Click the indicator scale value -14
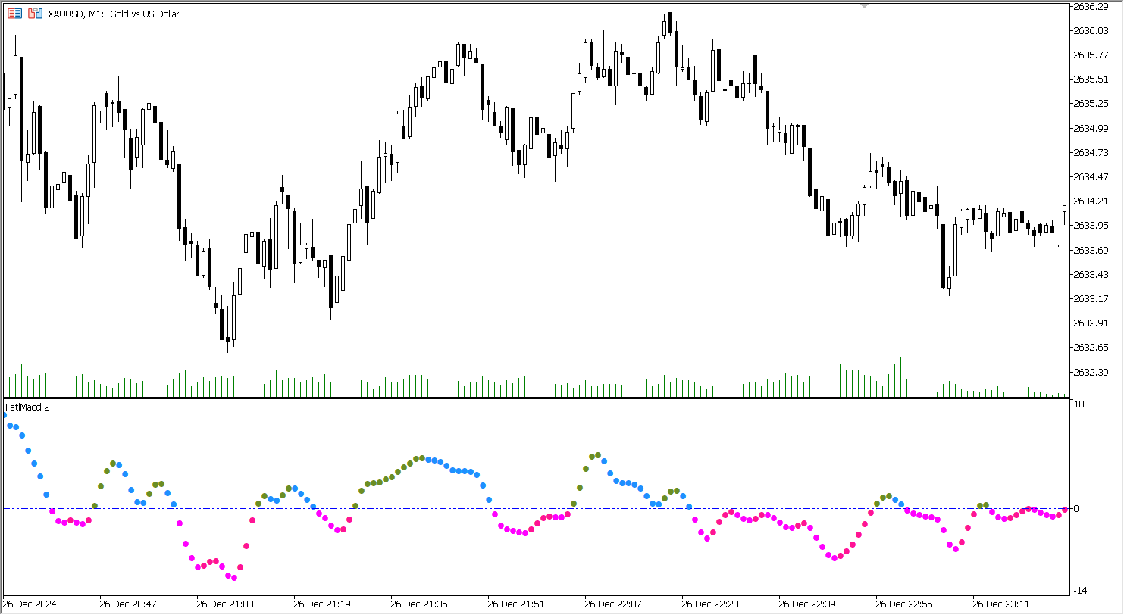Screen dimensions: 1124x615 pos(1080,591)
